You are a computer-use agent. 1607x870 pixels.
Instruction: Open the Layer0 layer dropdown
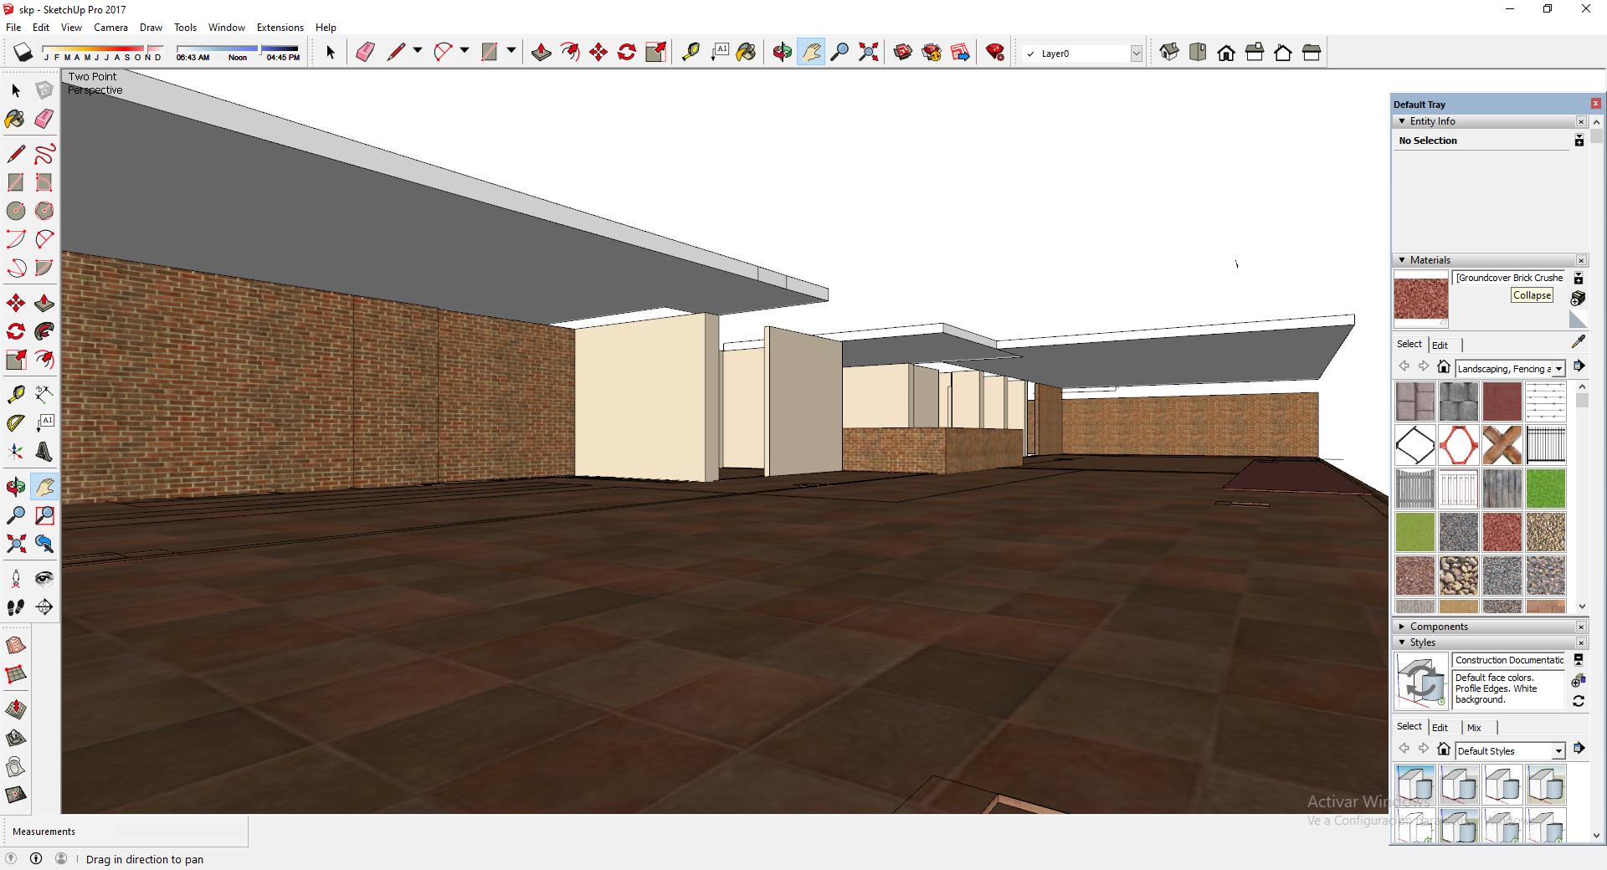tap(1136, 54)
